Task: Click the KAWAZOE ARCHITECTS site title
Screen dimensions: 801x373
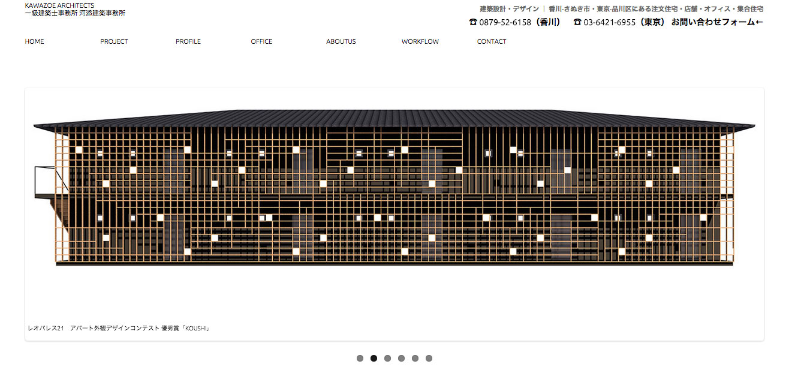Action: point(59,5)
